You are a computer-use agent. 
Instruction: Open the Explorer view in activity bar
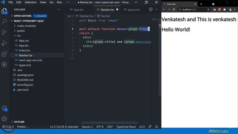coord(4,11)
